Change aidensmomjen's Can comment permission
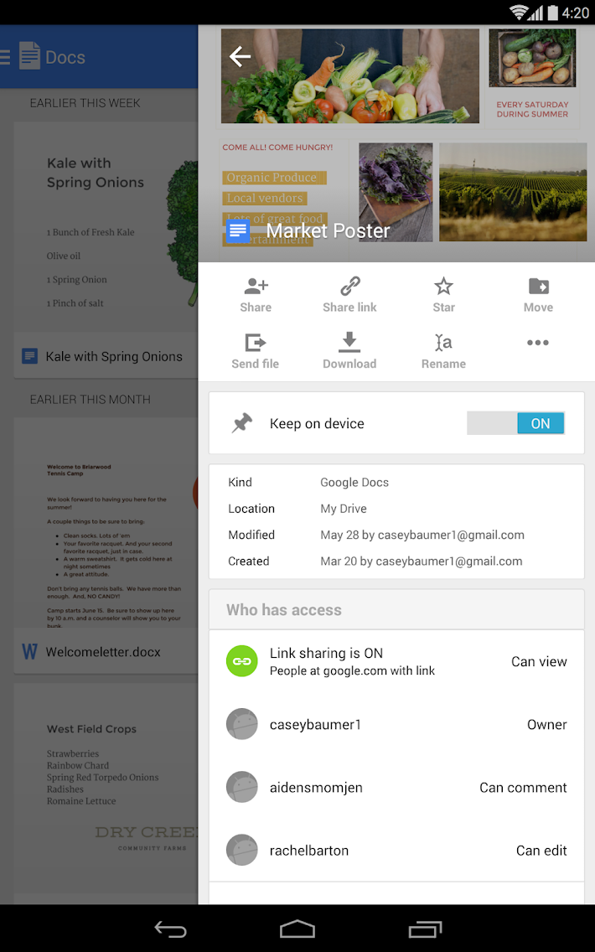The height and width of the screenshot is (952, 595). tap(523, 787)
